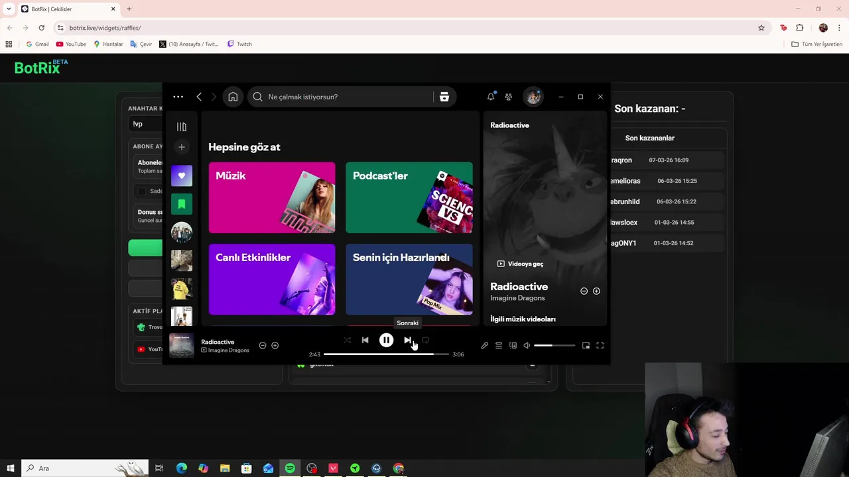Open Task View on taskbar
The image size is (849, 477).
click(159, 468)
